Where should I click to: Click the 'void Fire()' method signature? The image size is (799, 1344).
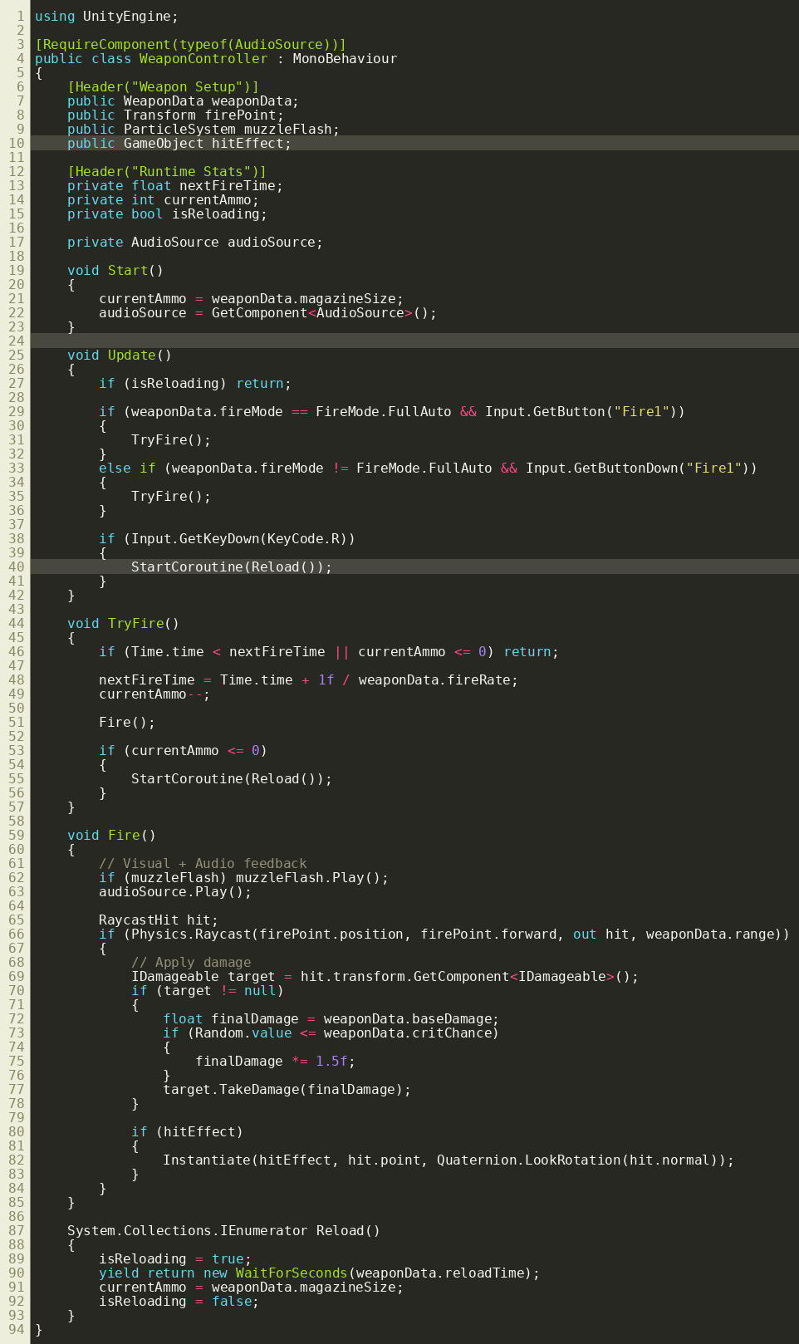111,836
